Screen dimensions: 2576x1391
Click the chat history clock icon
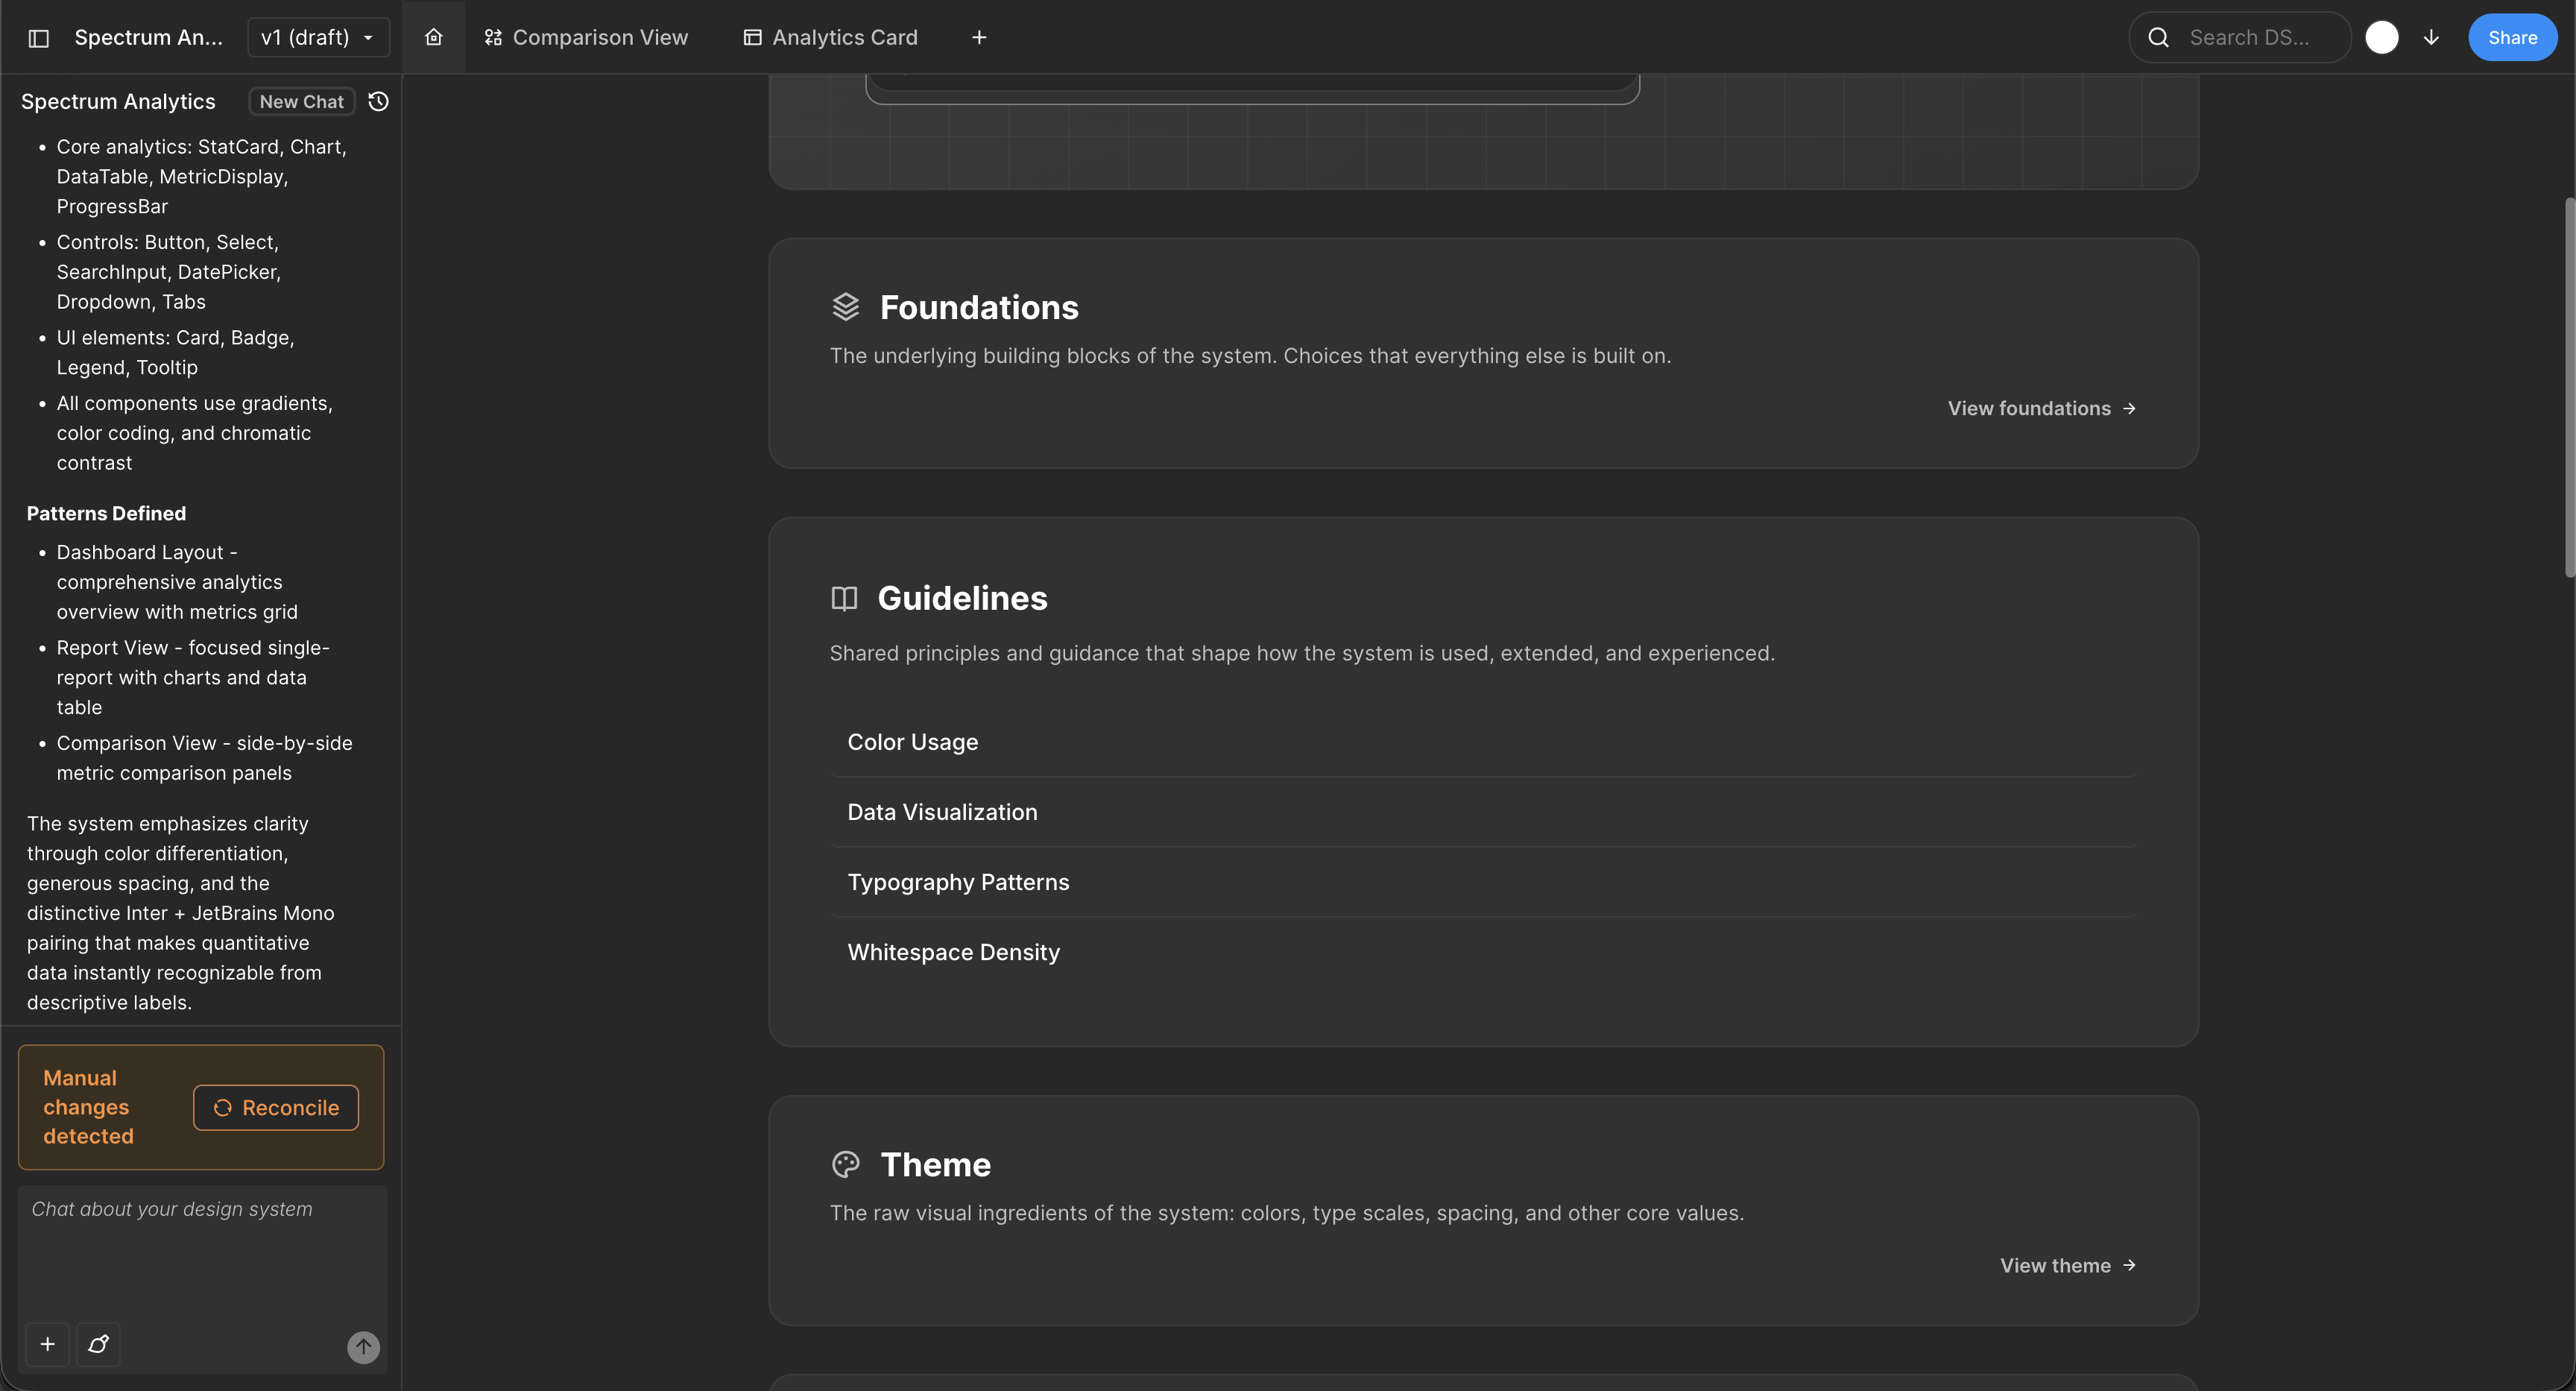tap(378, 101)
